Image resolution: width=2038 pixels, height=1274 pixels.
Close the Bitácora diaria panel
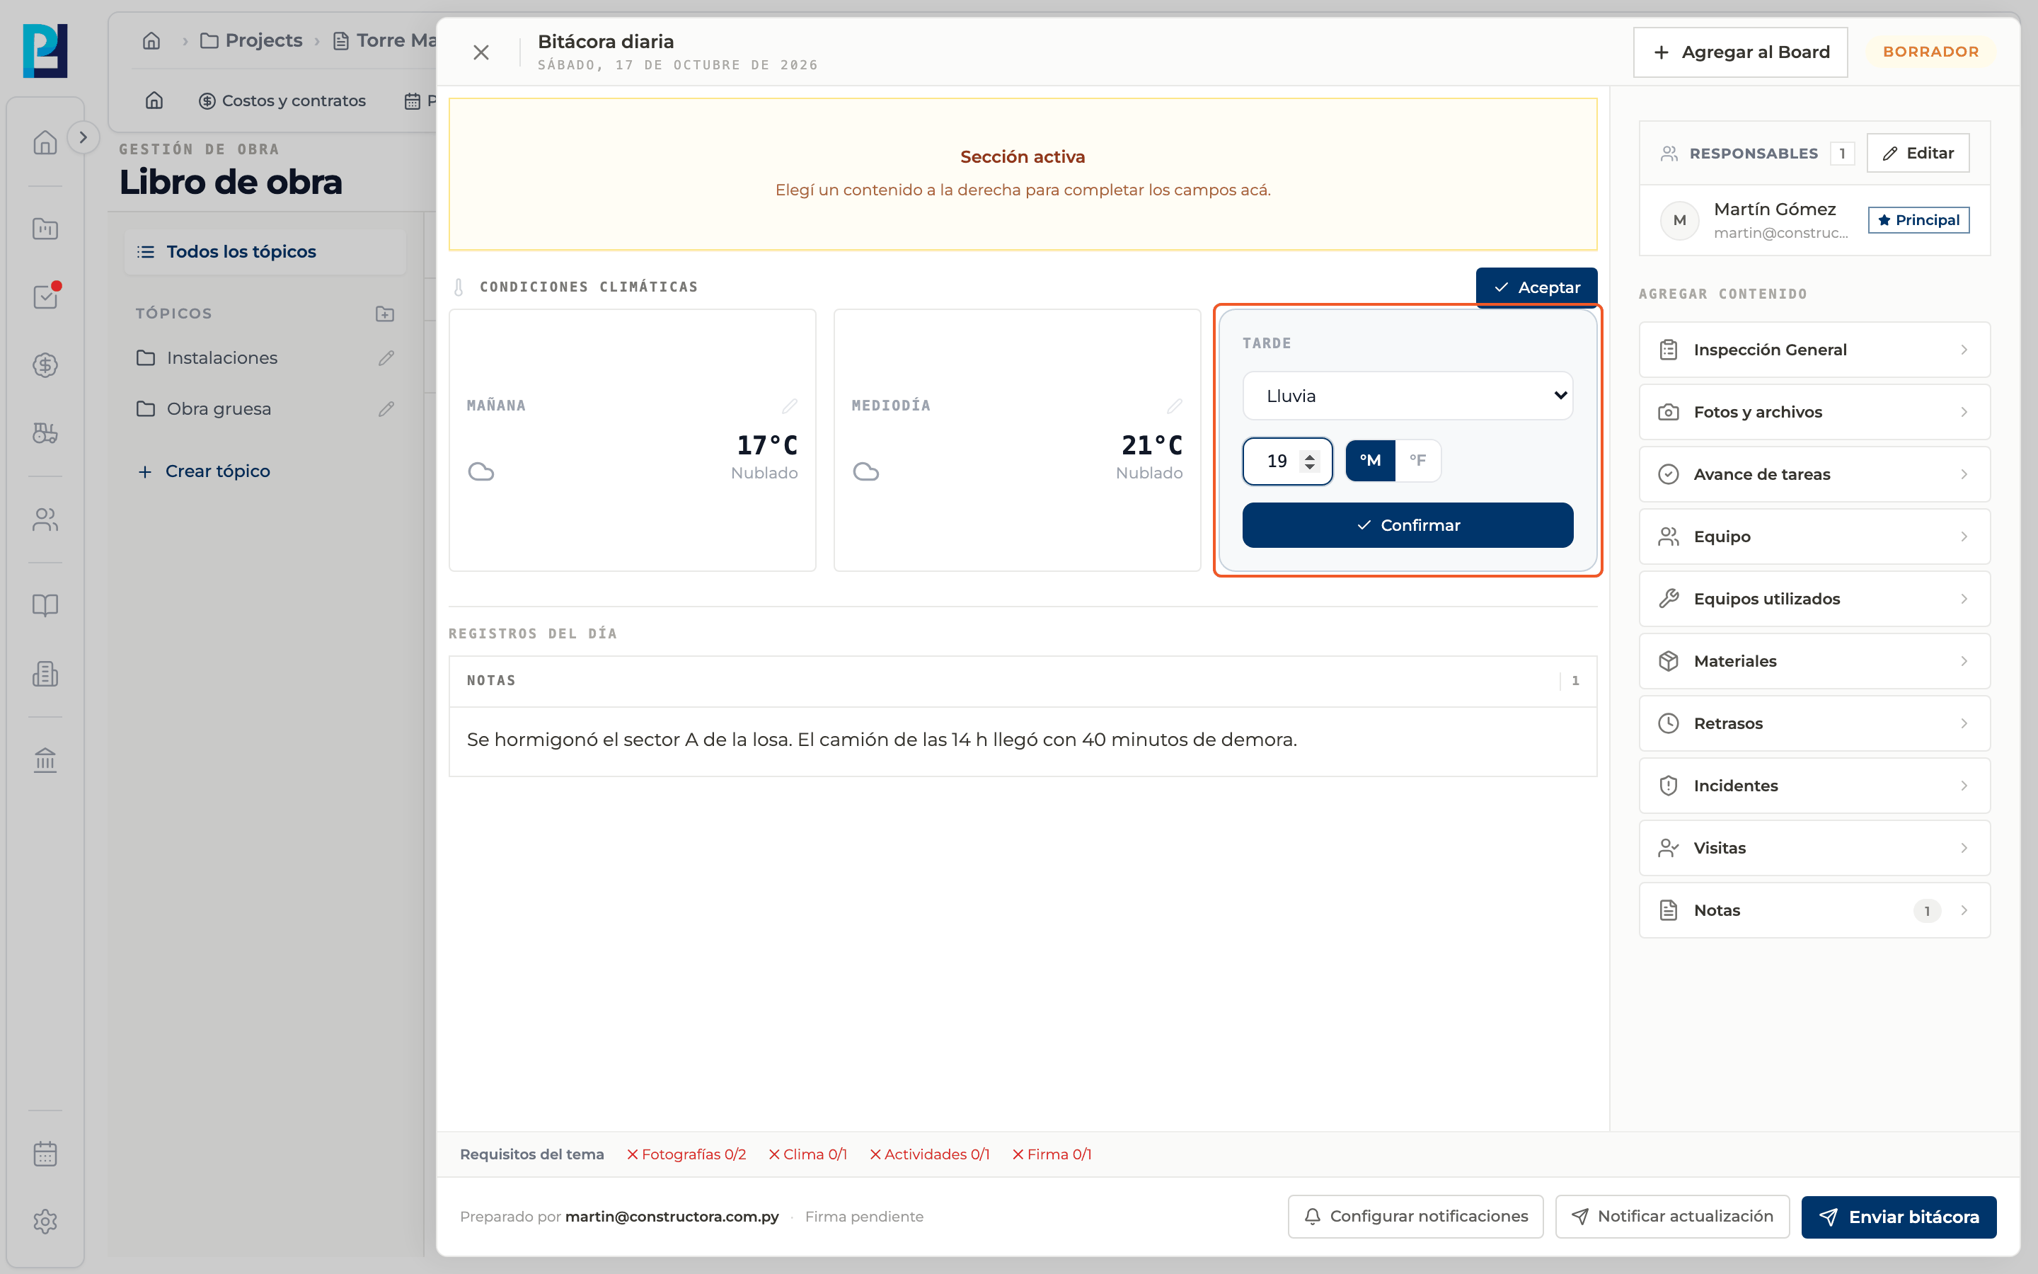click(481, 52)
